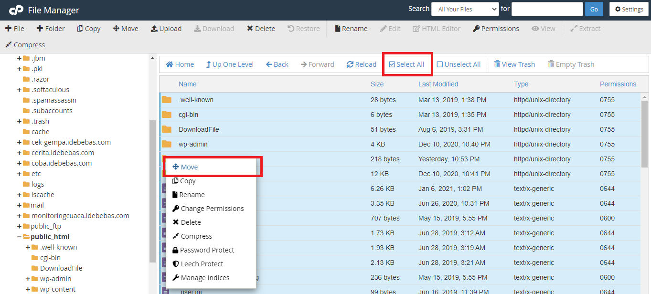Click Empty Trash
Viewport: 651px width, 294px height.
click(x=571, y=64)
